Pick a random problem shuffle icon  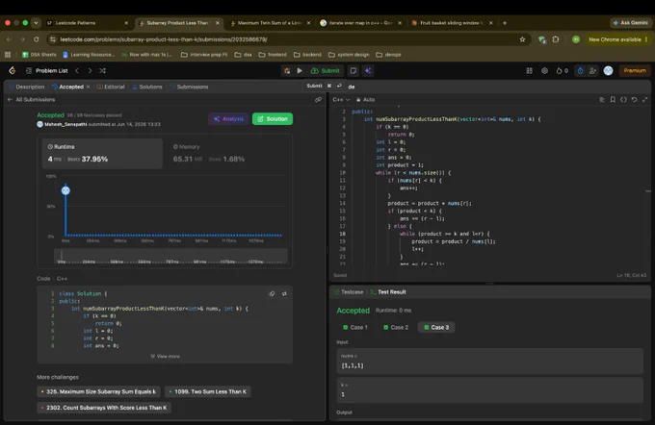[x=102, y=71]
